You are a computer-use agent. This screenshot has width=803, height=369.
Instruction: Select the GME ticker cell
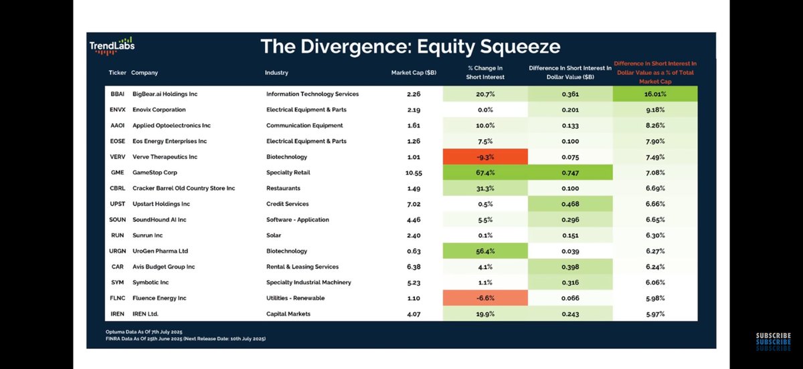[116, 172]
